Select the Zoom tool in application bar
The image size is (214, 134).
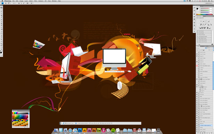pos(21,3)
